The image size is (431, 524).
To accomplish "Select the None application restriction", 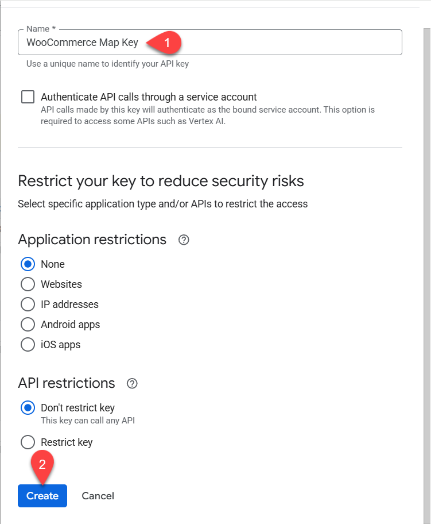I will (x=28, y=264).
